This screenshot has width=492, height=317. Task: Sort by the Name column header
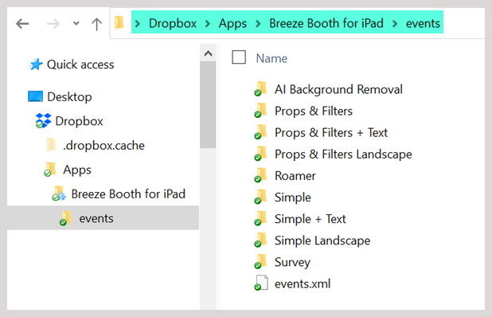point(271,58)
